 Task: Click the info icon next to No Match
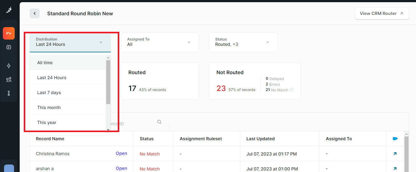pos(291,90)
